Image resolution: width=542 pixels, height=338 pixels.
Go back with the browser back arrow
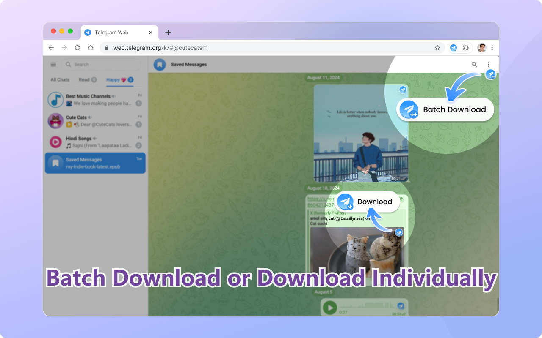click(x=51, y=48)
